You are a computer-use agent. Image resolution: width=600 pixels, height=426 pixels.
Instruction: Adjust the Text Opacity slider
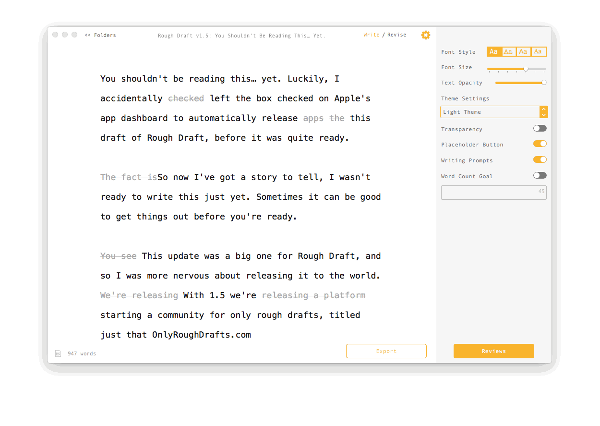point(544,83)
